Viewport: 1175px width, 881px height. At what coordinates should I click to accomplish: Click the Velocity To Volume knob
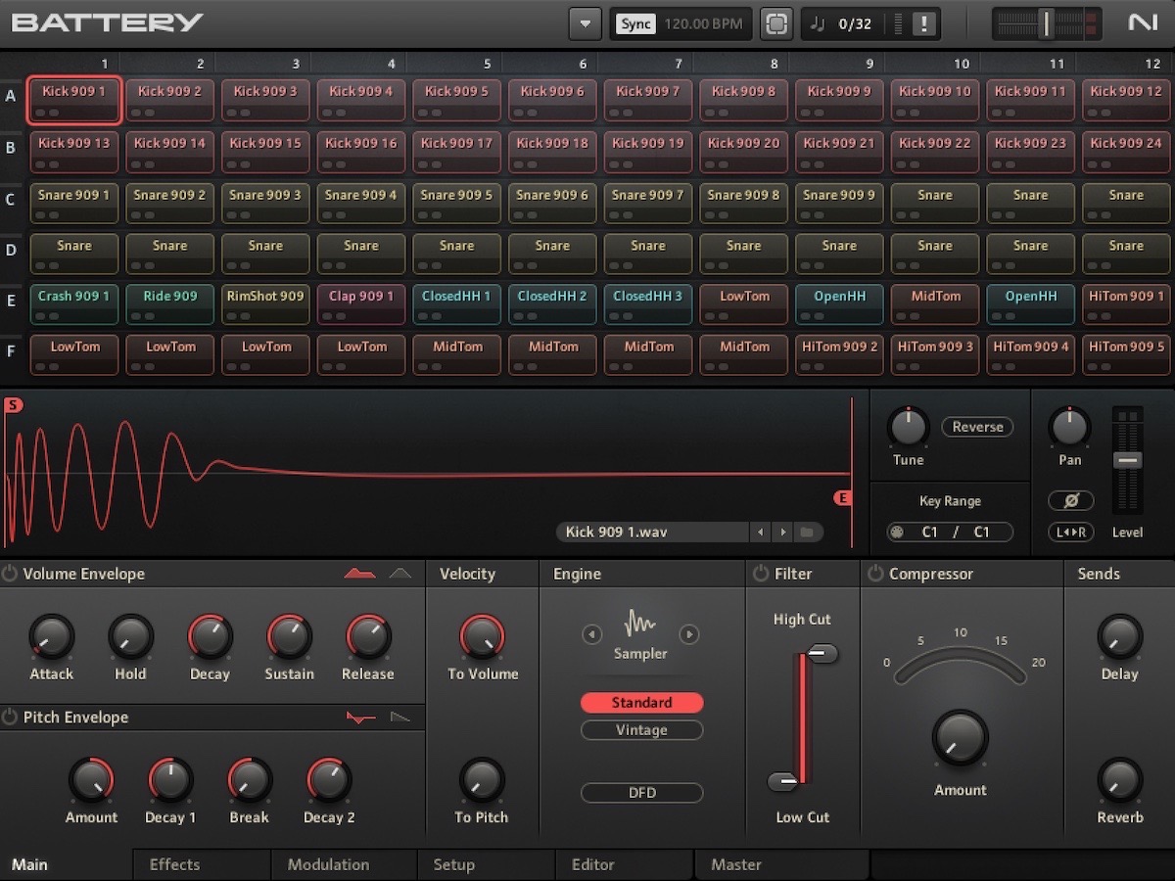482,637
